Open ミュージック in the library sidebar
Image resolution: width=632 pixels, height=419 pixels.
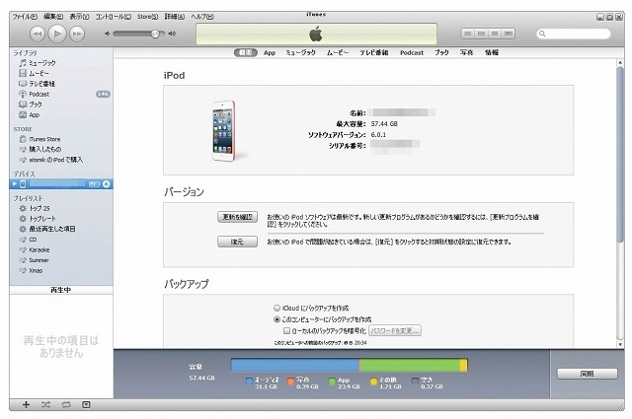pyautogui.click(x=61, y=63)
